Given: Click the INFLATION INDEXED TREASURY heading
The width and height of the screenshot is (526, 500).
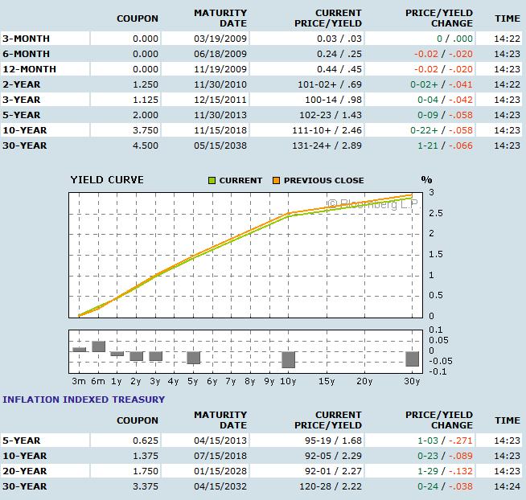Looking at the screenshot, I should pos(84,400).
